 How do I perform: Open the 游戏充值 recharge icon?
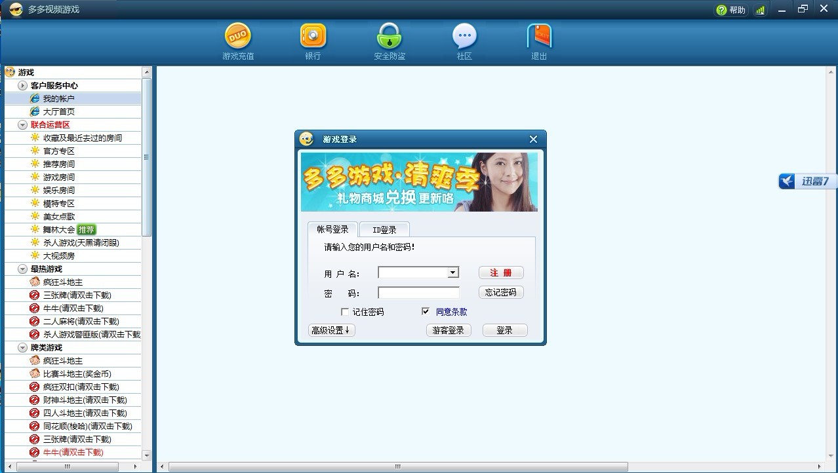click(237, 37)
